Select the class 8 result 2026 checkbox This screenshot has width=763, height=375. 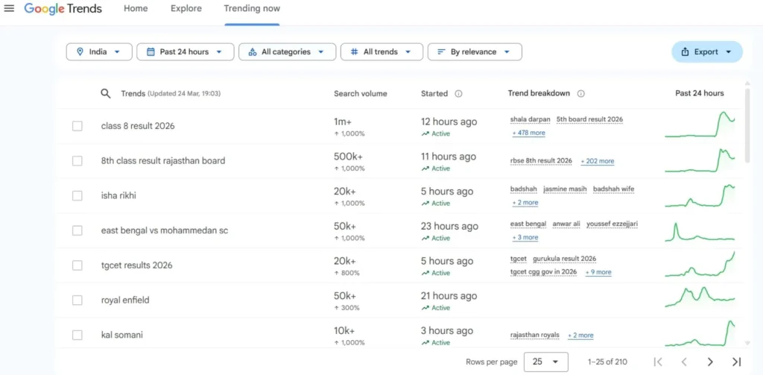tap(77, 126)
